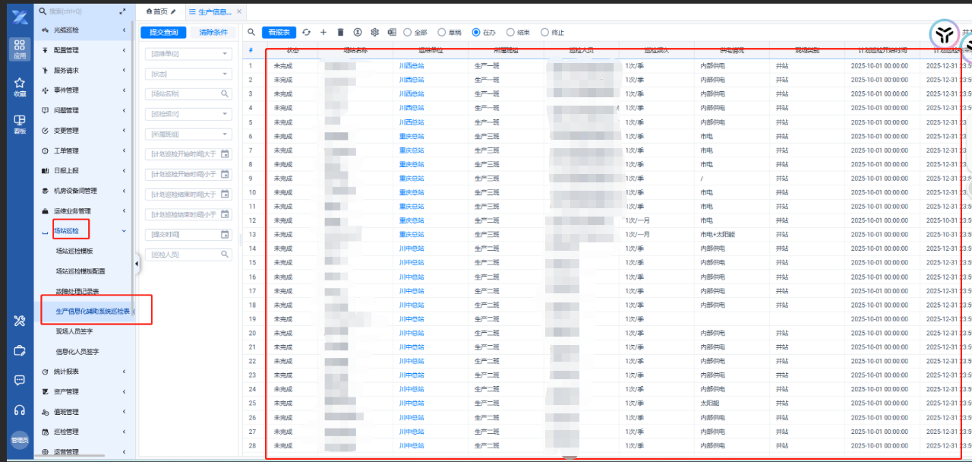
Task: Select the 草稿 radio button
Action: click(x=441, y=33)
